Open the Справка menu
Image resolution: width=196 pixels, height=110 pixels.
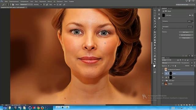(x=71, y=2)
